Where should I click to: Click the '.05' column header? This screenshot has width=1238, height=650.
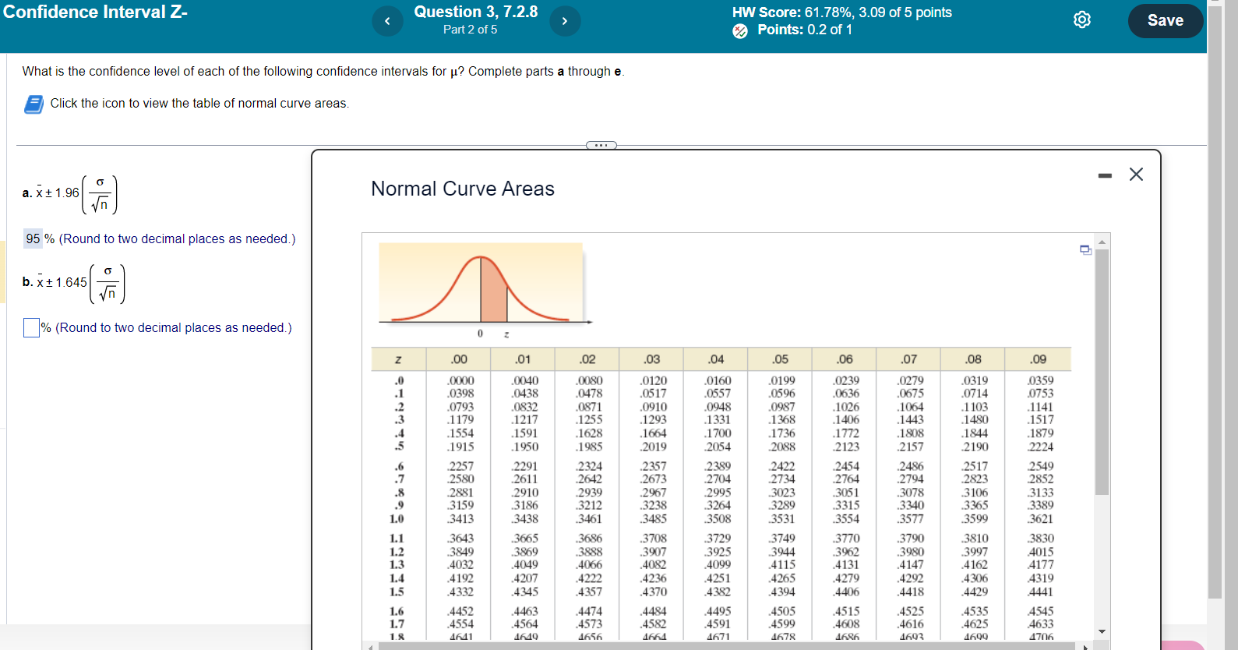[x=780, y=359]
